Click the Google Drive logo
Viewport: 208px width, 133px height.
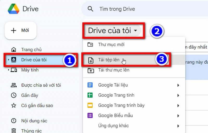[14, 9]
